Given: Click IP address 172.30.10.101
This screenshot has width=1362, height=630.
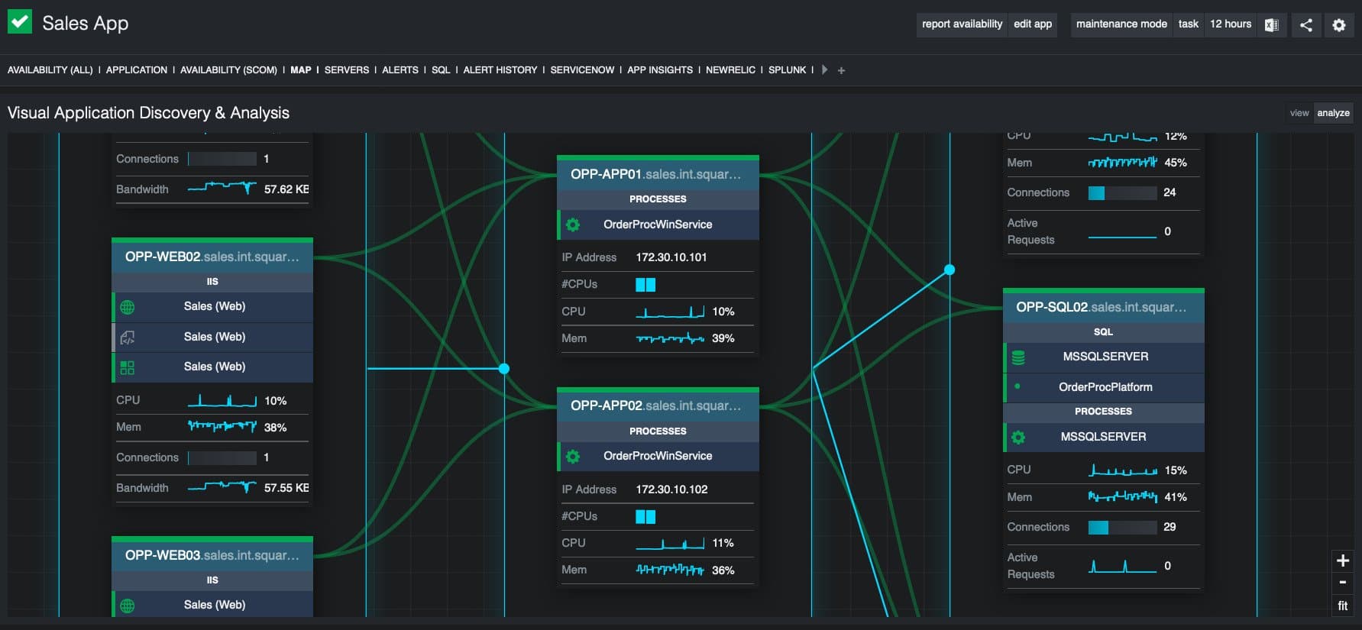Looking at the screenshot, I should pos(671,257).
